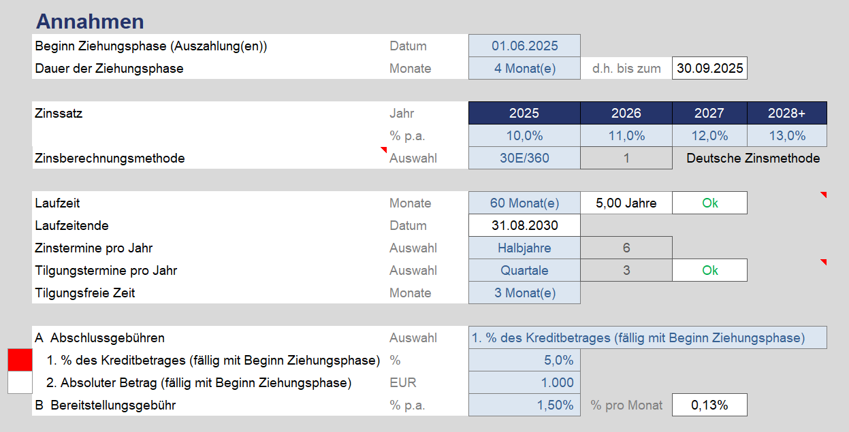This screenshot has height=432, width=849.
Task: Select the white indicator cell beside option 2
Action: pos(20,382)
